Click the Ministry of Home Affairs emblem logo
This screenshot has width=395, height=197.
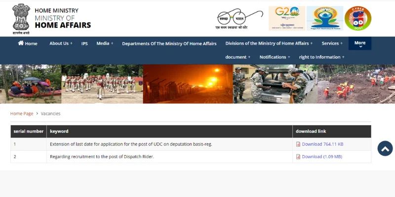coord(21,19)
